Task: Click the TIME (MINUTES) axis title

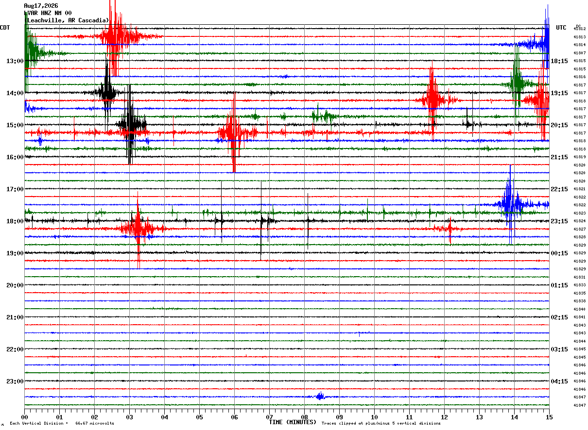Action: coord(293,422)
